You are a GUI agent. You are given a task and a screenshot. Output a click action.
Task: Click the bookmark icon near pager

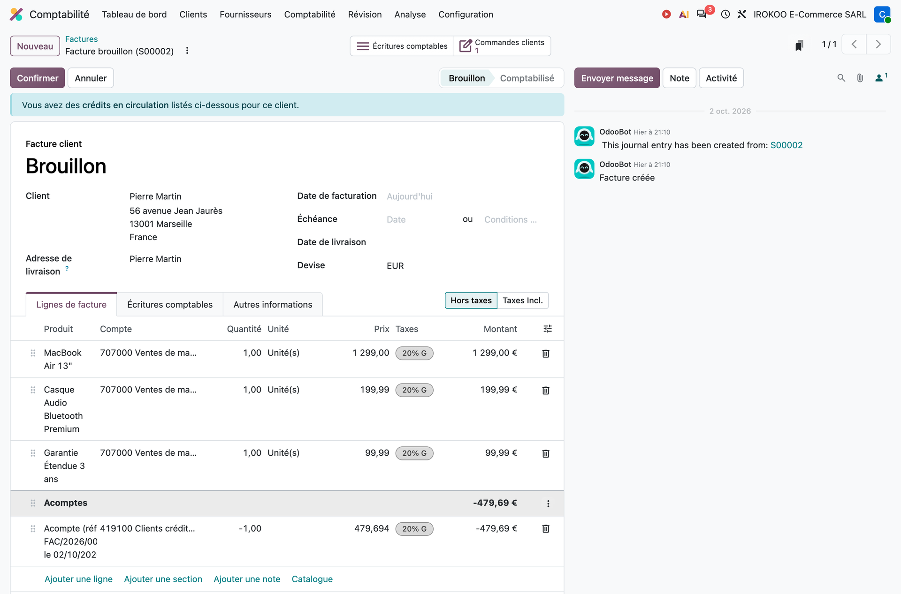tap(799, 45)
